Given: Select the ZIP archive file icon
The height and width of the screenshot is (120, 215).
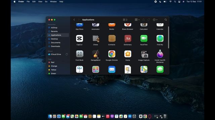Looking at the screenshot, I should click(x=128, y=69).
